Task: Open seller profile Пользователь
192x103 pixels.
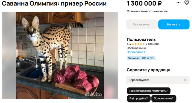Action: [141, 39]
